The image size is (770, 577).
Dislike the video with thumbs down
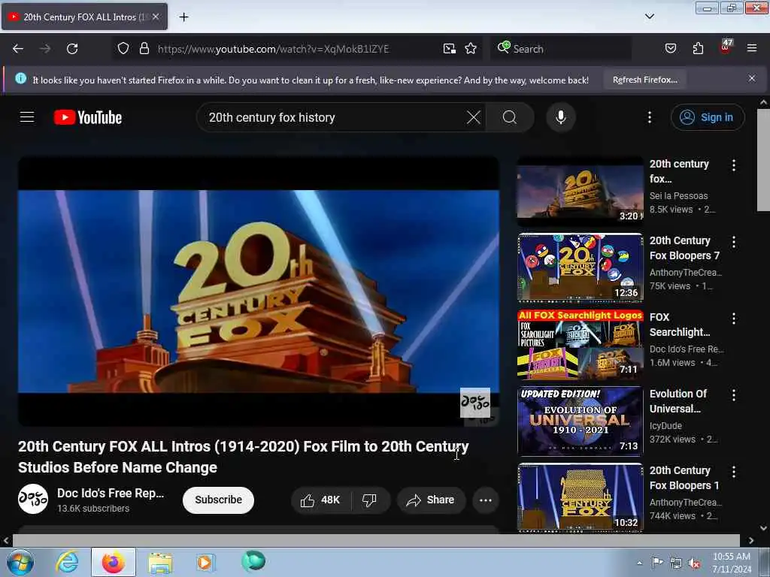pyautogui.click(x=369, y=500)
